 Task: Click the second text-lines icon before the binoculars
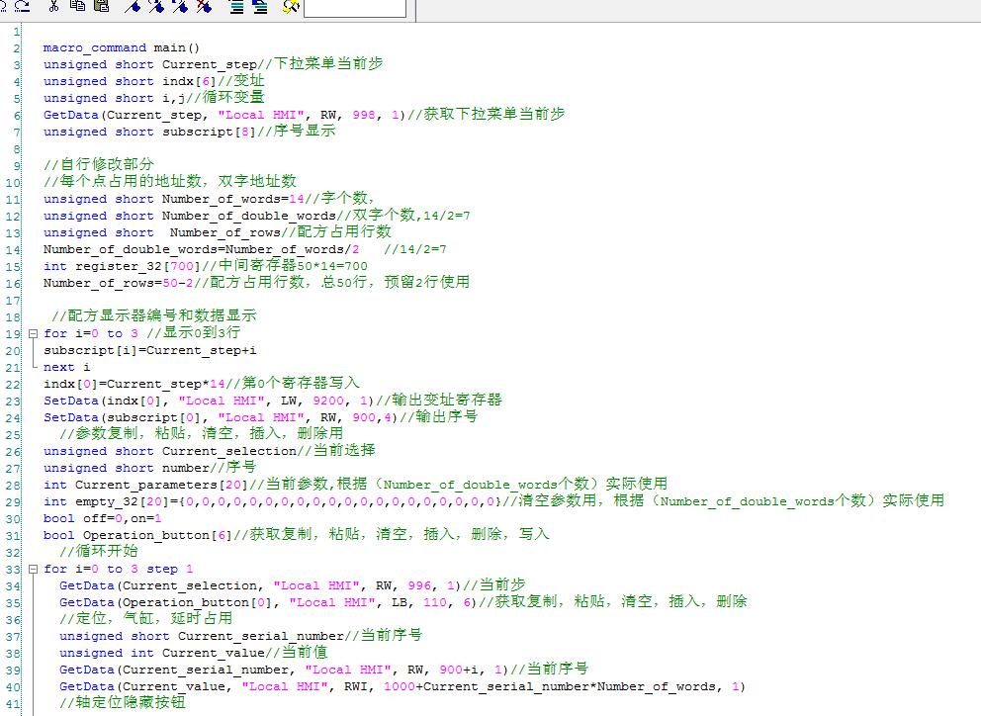click(x=260, y=7)
